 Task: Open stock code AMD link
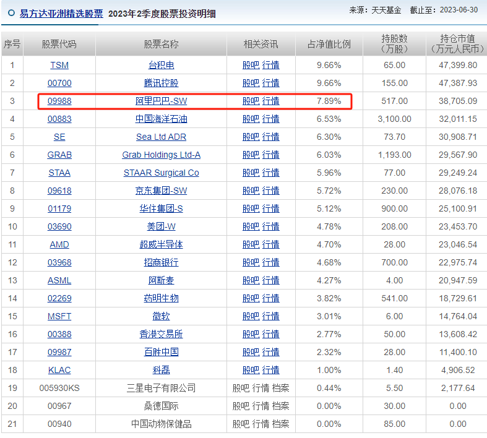59,245
